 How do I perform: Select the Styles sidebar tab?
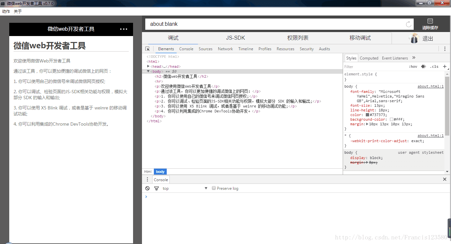[x=351, y=58]
